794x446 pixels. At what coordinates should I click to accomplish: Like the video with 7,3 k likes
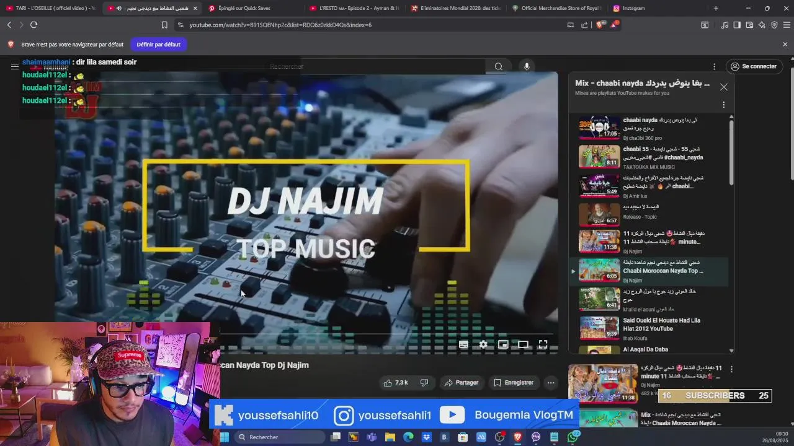point(396,383)
